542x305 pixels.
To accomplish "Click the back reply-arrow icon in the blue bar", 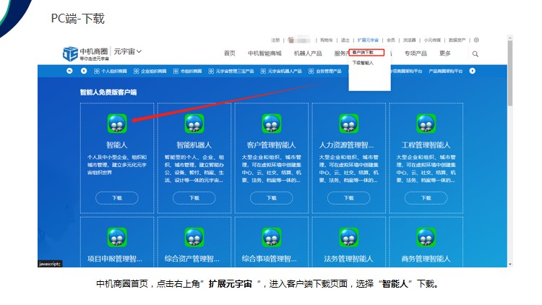I will click(69, 71).
